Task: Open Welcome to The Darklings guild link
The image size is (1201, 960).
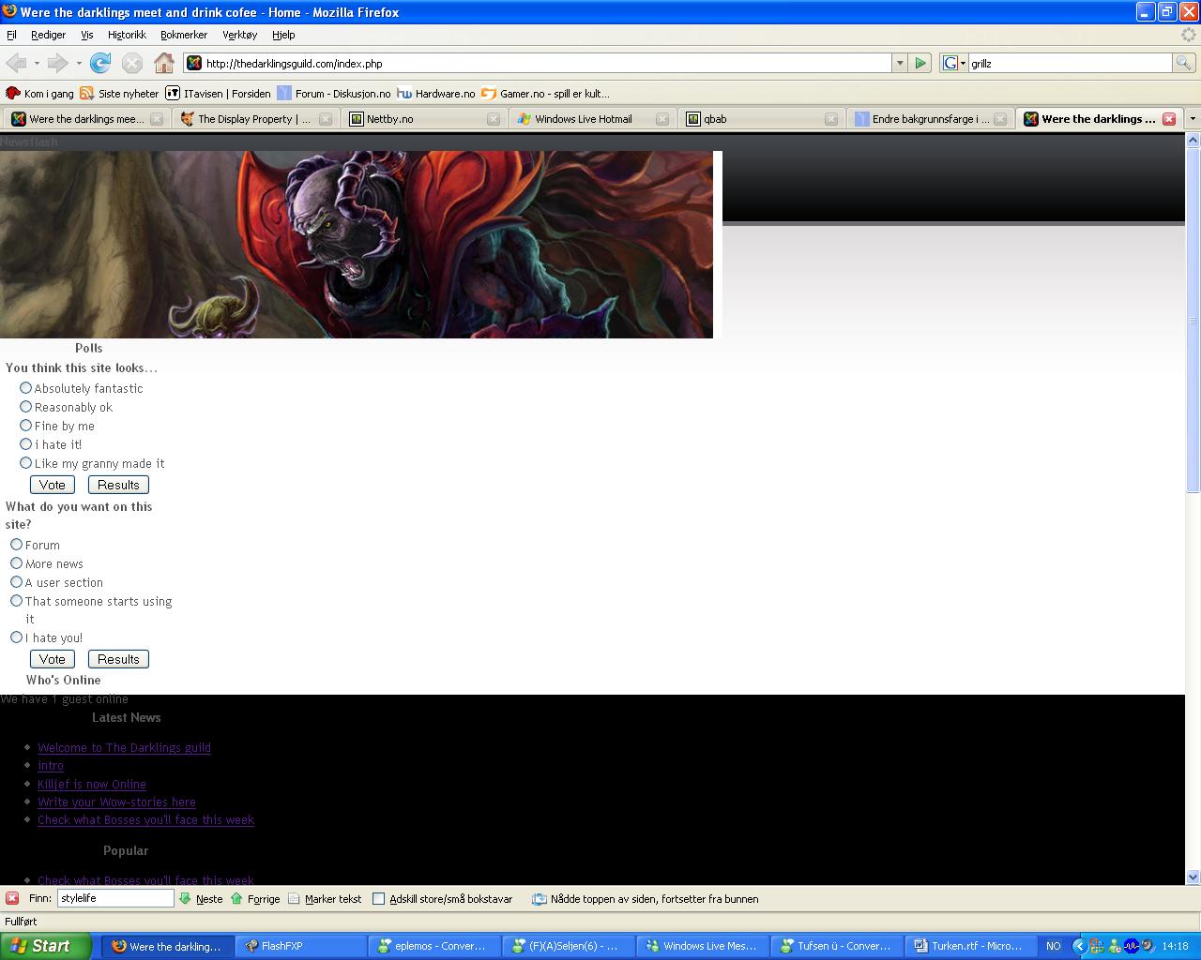Action: (124, 748)
